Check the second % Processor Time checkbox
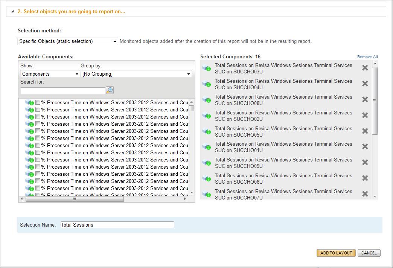The image size is (393, 268). tap(38, 110)
